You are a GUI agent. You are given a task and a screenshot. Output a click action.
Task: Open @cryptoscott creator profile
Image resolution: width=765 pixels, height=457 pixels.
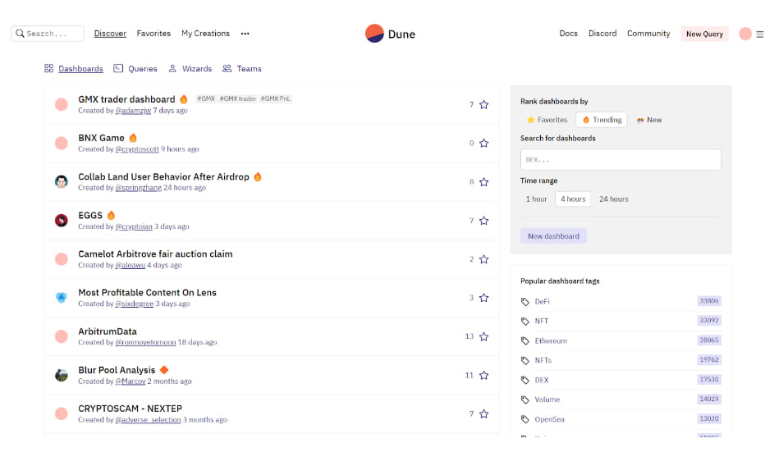click(x=137, y=149)
